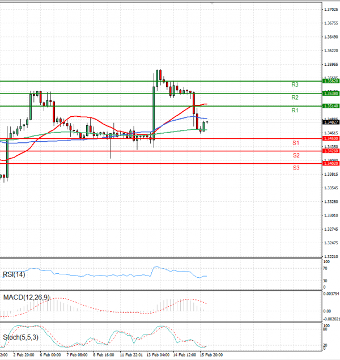Image resolution: width=340 pixels, height=360 pixels.
Task: Select the green 1.35140 price tag
Action: click(331, 106)
